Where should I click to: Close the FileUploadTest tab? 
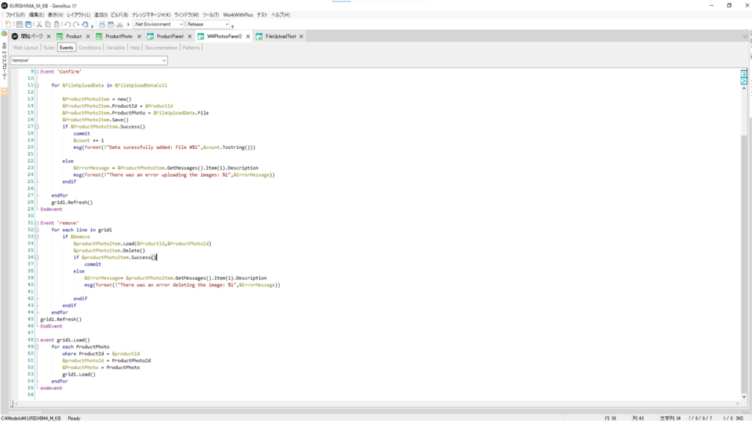point(301,37)
